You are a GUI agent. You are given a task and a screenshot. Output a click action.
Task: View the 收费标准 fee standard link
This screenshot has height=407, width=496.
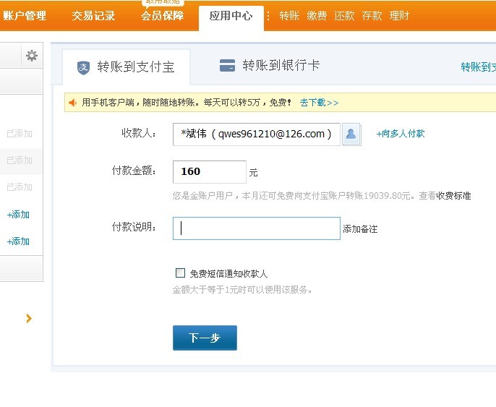click(453, 196)
